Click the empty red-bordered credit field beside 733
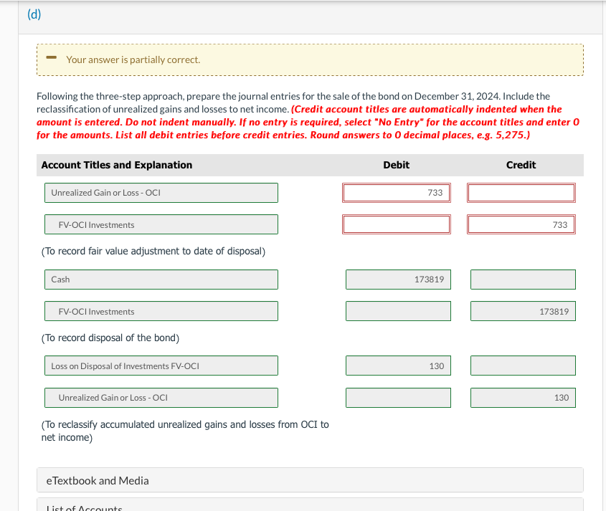This screenshot has height=511, width=606. pos(521,192)
